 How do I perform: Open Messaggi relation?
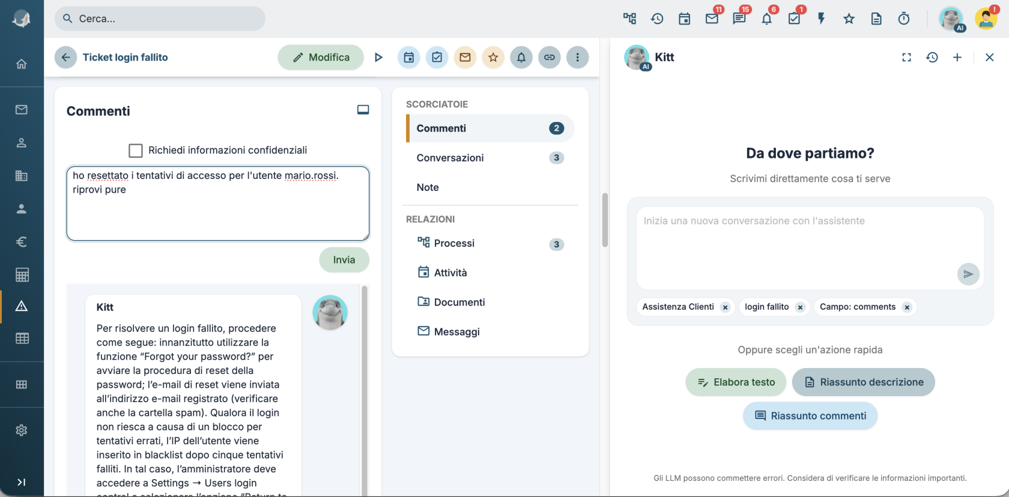pyautogui.click(x=490, y=331)
